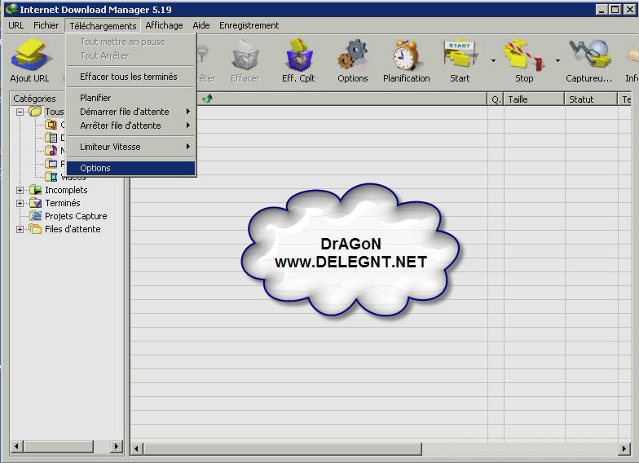639x463 pixels.
Task: Click disabled Tout Arrêter entry
Action: 130,55
